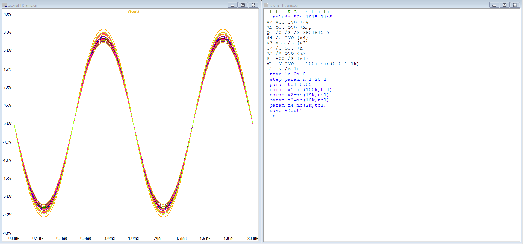Click the 2.5V vertical axis label
The width and height of the screenshot is (523, 244).
7,33
